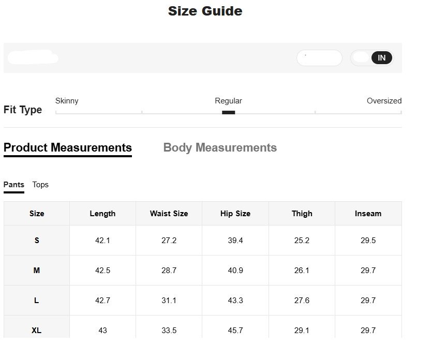Click the Skinny fit label
431x345 pixels.
[67, 101]
